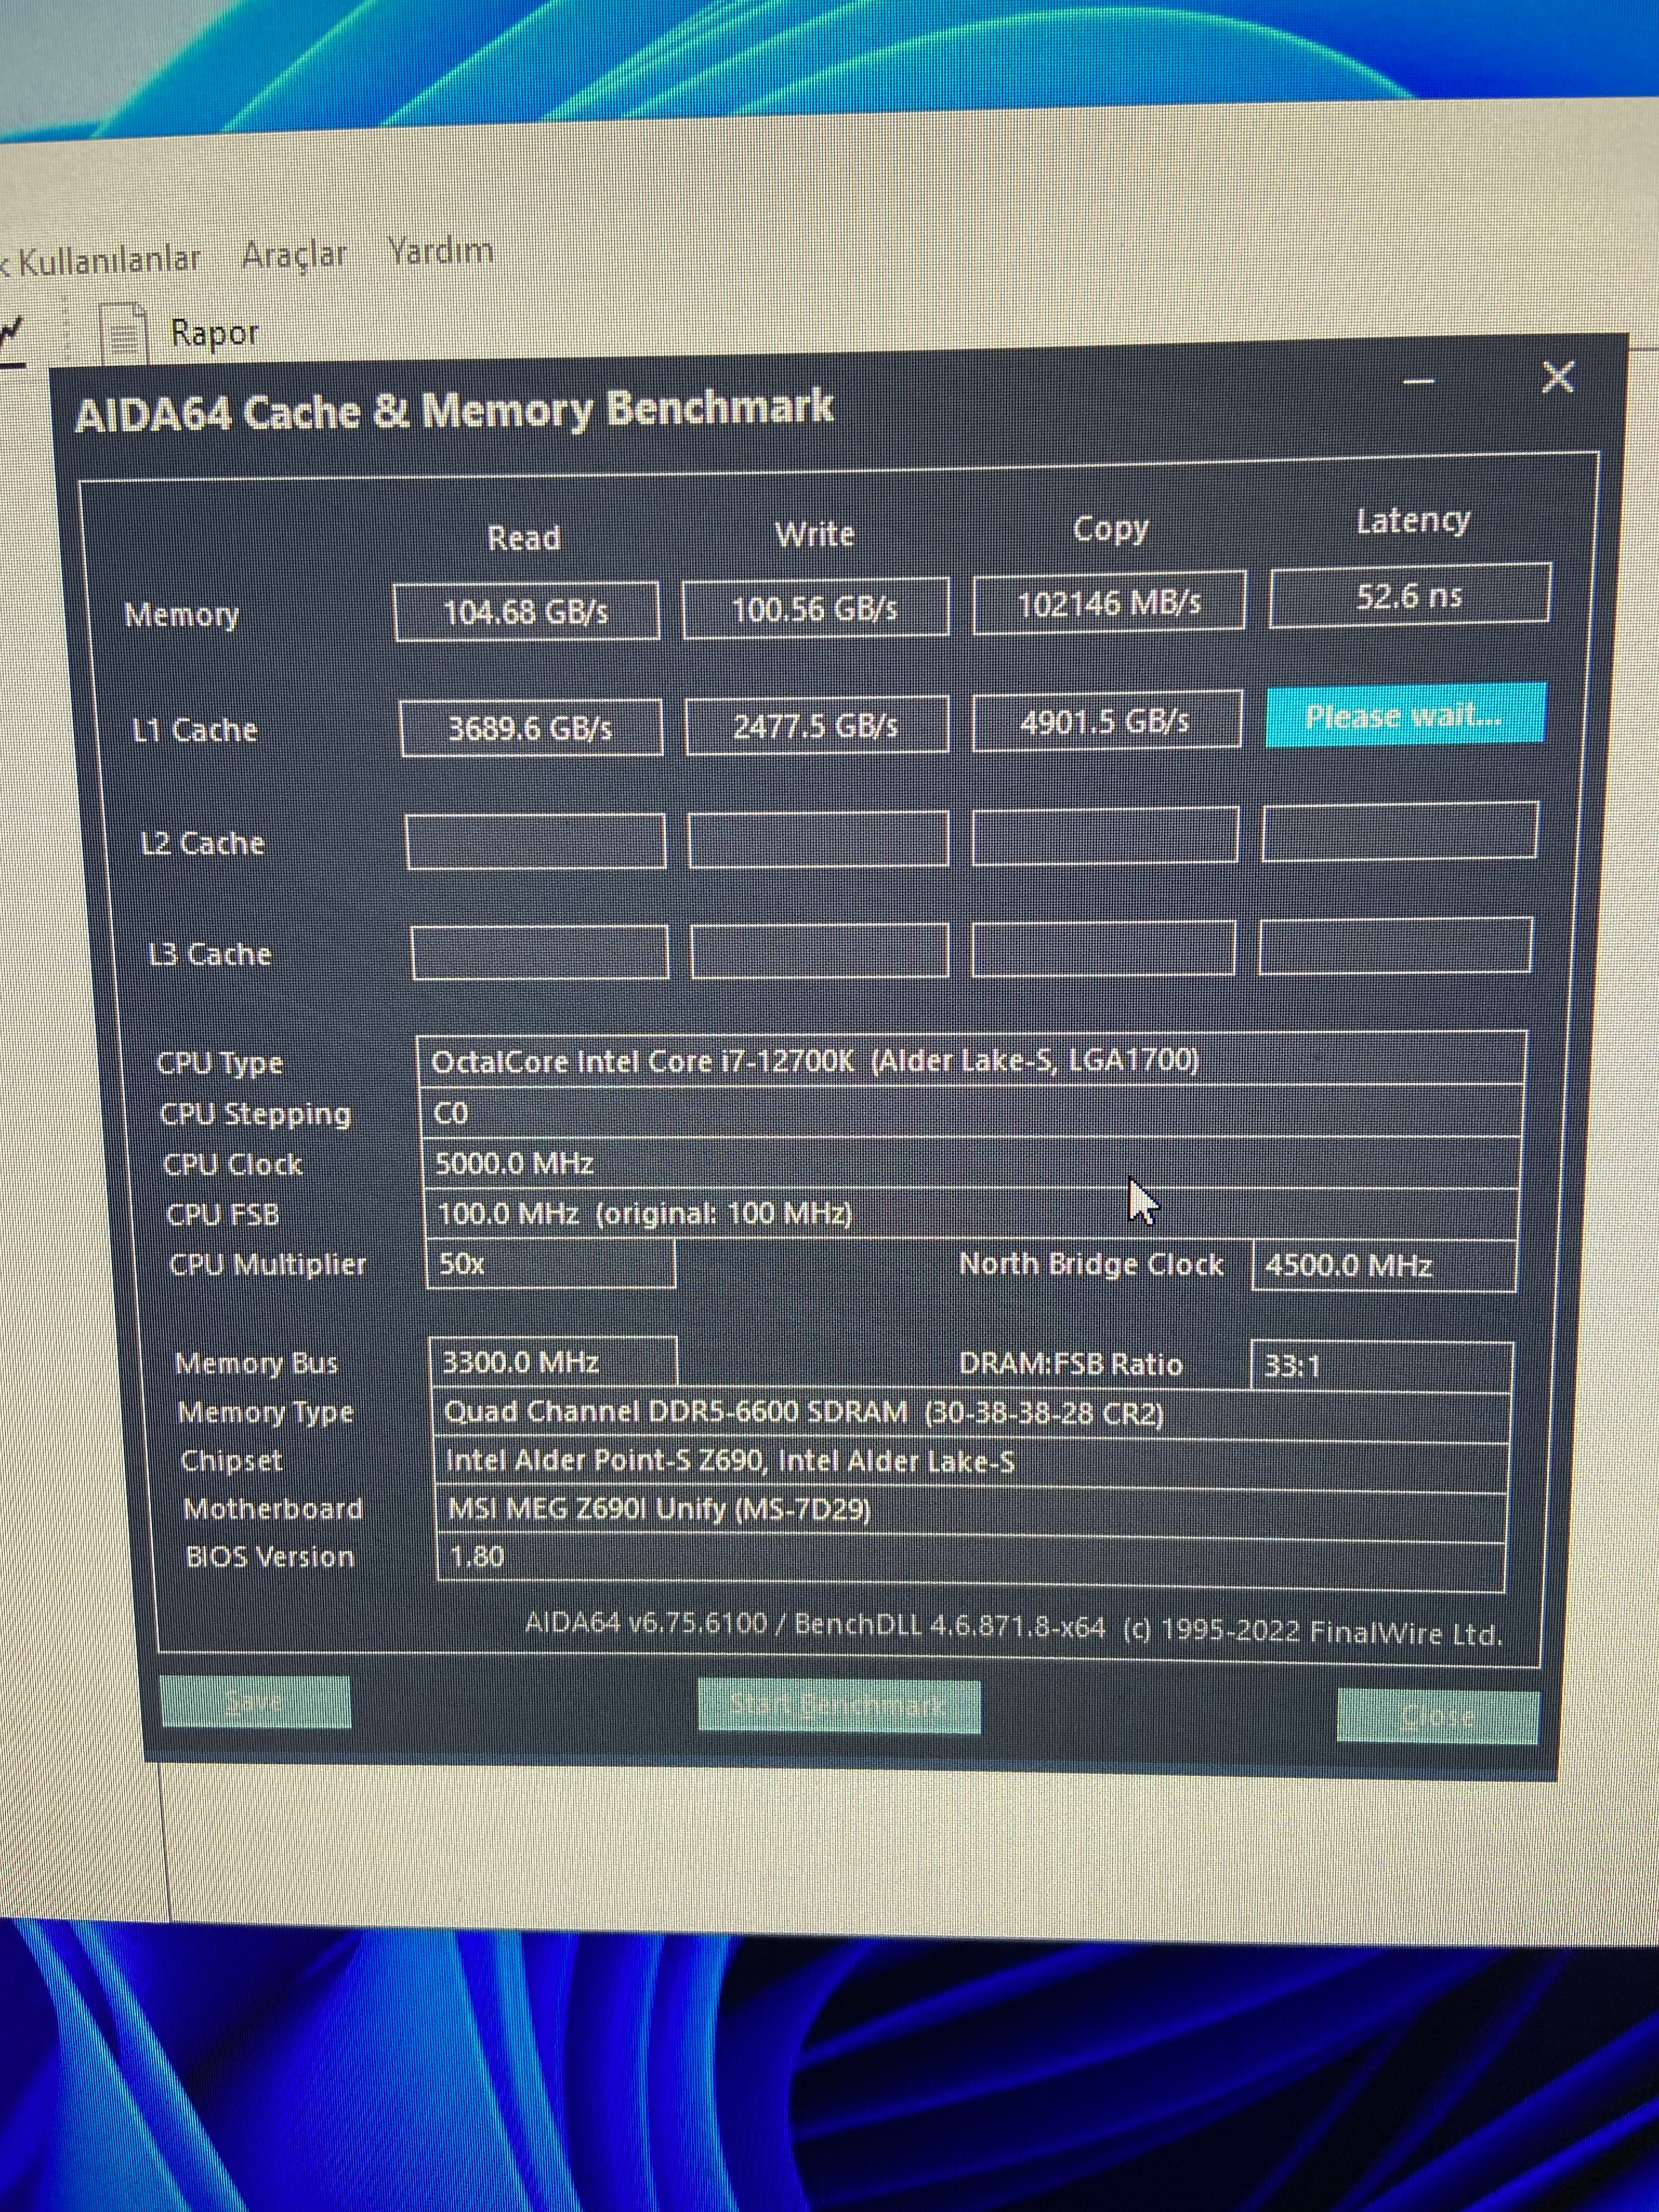The height and width of the screenshot is (2212, 1659).
Task: Click the Rapor document icon
Action: pos(125,335)
